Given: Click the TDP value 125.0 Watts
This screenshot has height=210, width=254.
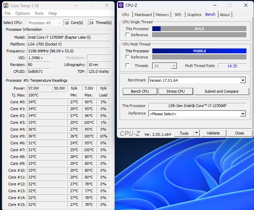Looking at the screenshot, I should [x=99, y=71].
